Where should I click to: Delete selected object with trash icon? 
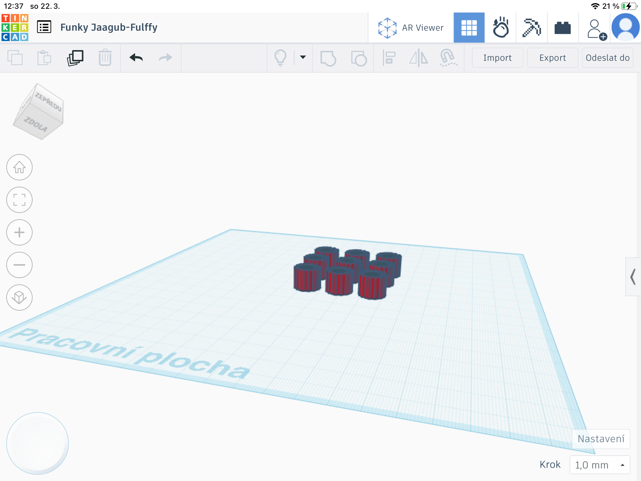[x=105, y=58]
